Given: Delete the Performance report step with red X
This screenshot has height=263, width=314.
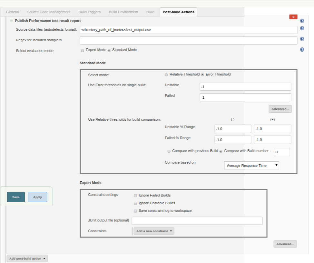Looking at the screenshot, I should (293, 17).
